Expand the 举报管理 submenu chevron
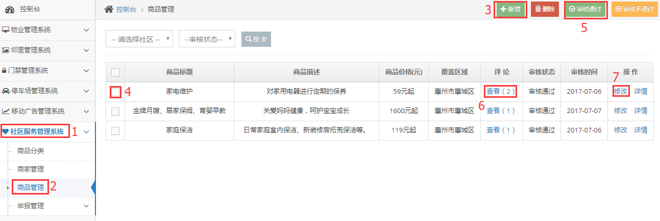 (86, 206)
